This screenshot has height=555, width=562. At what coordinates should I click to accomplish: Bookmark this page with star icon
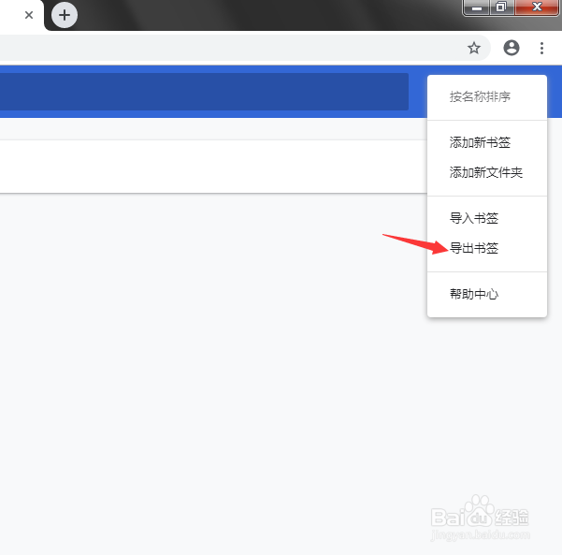click(474, 48)
